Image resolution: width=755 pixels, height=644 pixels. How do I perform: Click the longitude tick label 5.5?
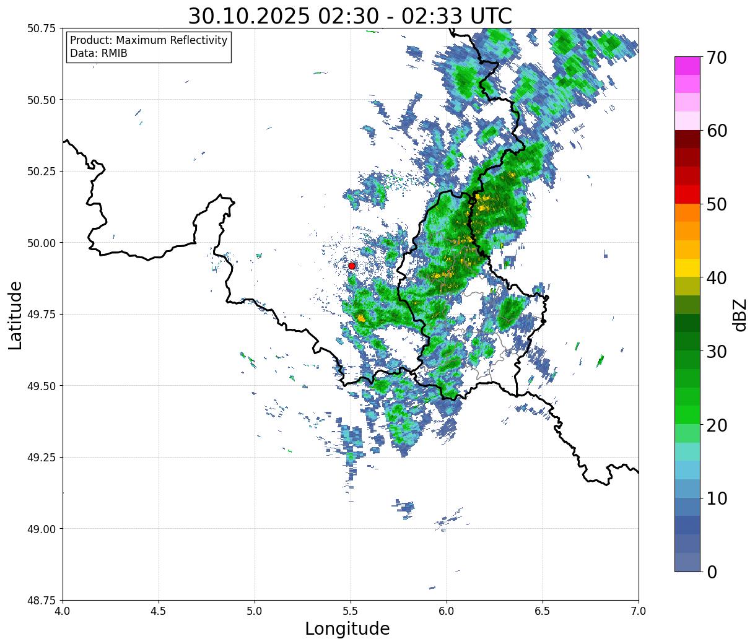(x=351, y=611)
